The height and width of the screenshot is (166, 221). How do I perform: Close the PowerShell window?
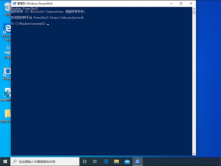[191, 3]
